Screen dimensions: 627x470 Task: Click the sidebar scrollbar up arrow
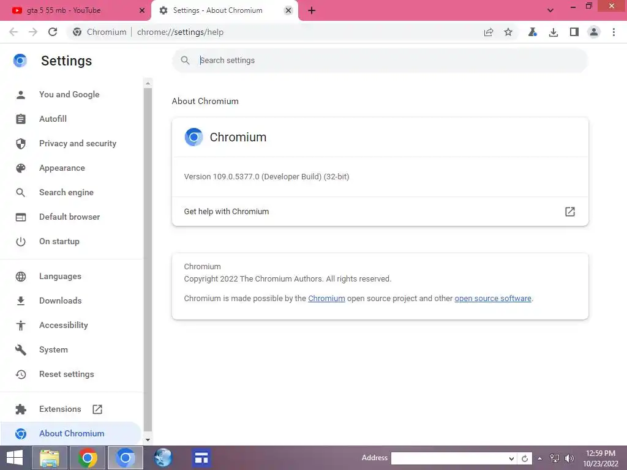point(148,83)
